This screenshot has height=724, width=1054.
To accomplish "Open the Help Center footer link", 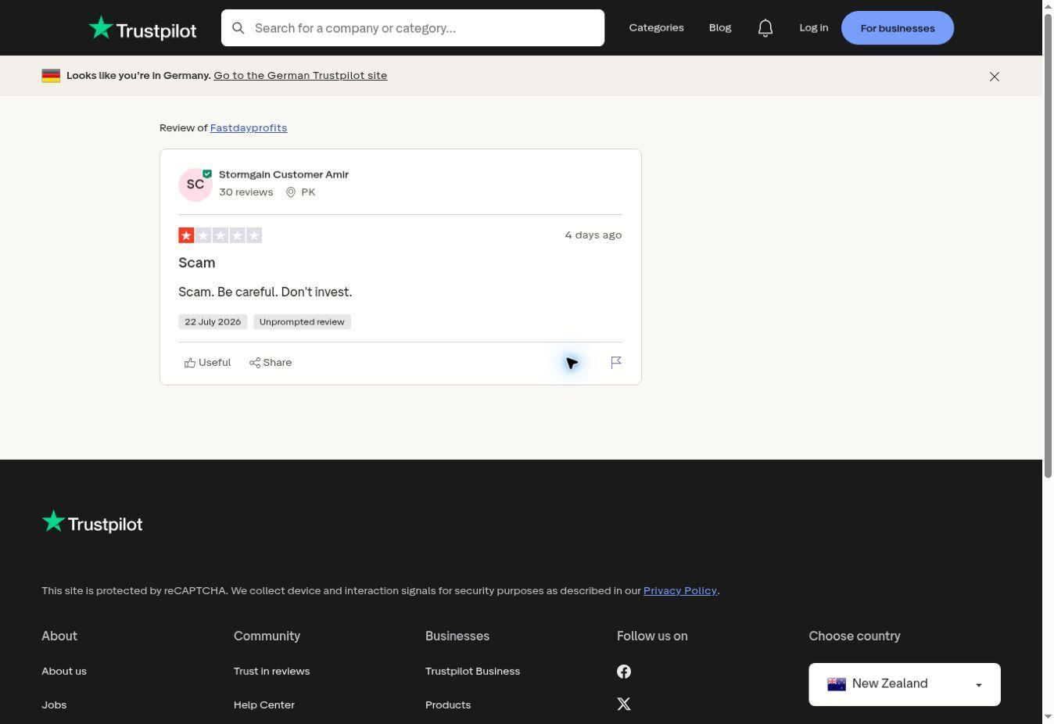I will pyautogui.click(x=264, y=705).
